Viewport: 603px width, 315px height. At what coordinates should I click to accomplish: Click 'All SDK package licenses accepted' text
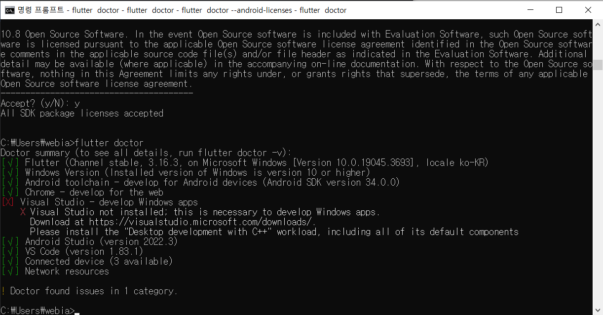82,113
